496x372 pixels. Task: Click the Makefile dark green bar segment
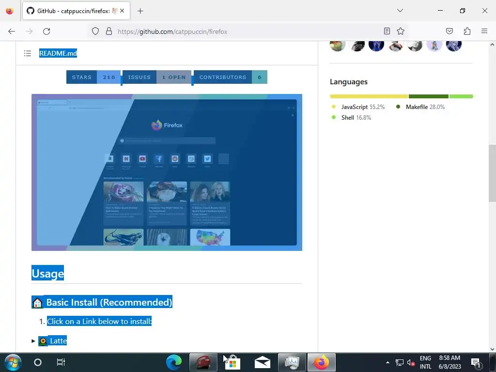point(429,96)
